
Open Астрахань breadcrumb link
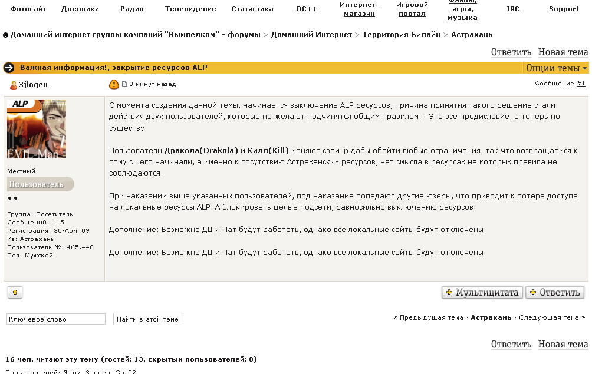[472, 35]
